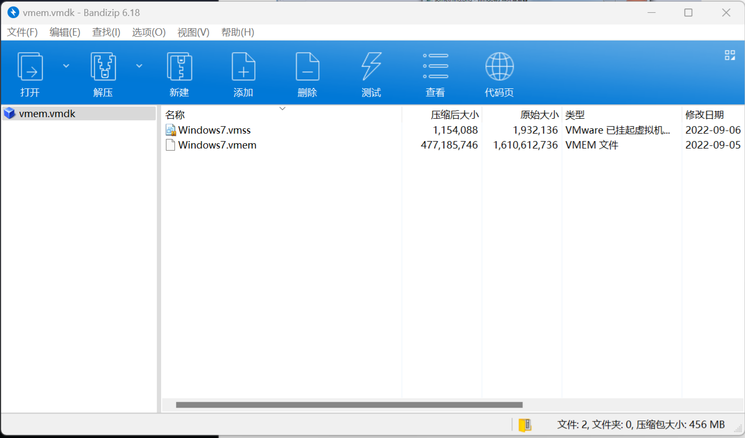The width and height of the screenshot is (745, 438).
Task: Click the date 2022-09-05
Action: click(x=713, y=145)
